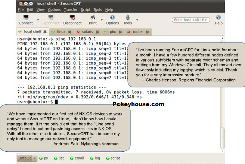The width and height of the screenshot is (245, 164).
Task: Click the Print toolbar icon
Action: (x=93, y=20)
